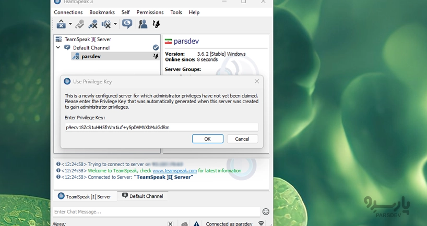Open the contacts toolbar icon
Image resolution: width=427 pixels, height=226 pixels.
[143, 24]
